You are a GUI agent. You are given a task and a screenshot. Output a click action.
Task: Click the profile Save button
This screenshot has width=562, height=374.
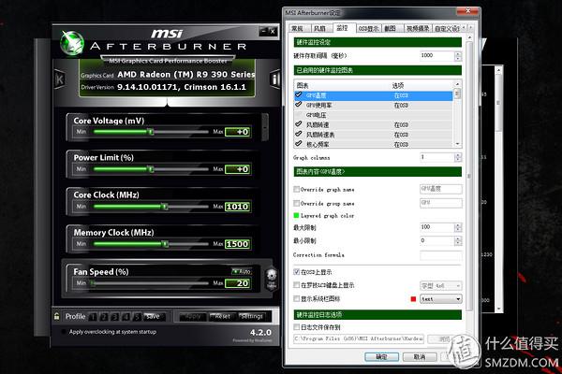(x=154, y=316)
